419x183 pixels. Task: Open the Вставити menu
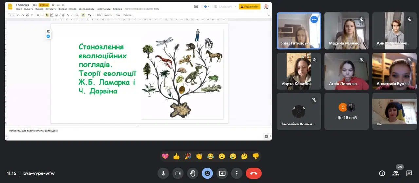[x=51, y=9]
